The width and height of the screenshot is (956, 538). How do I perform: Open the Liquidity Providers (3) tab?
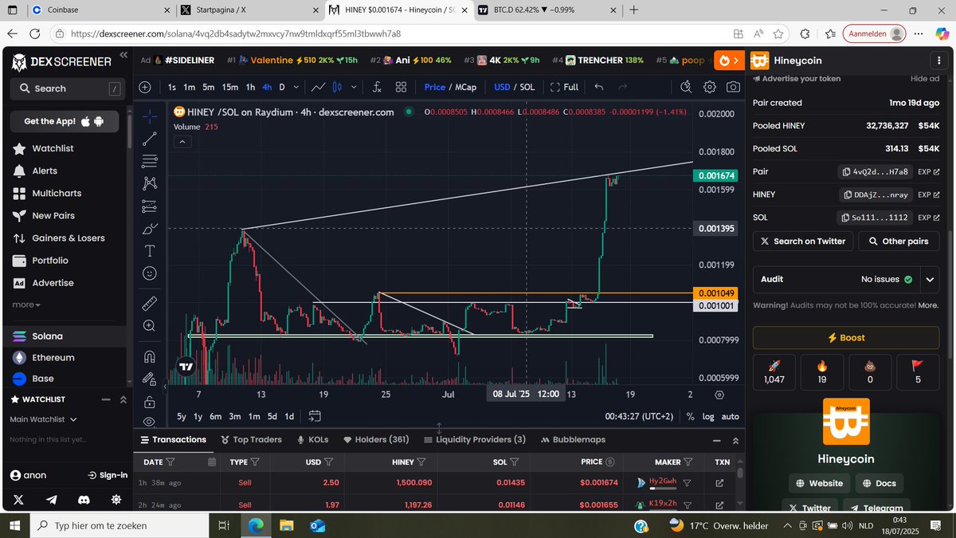coord(475,439)
